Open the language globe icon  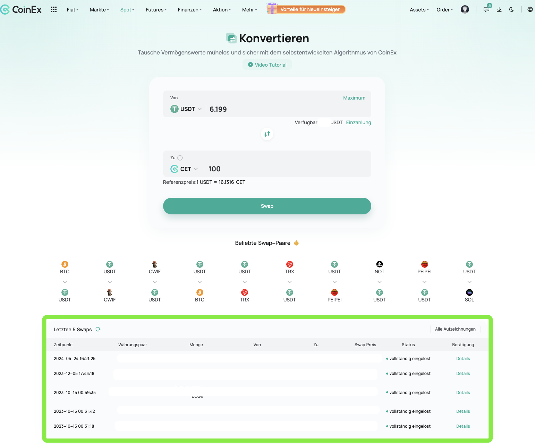(530, 9)
